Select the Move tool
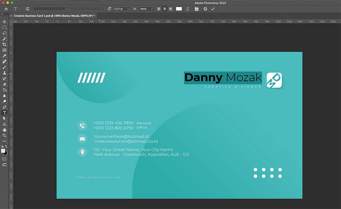Screen dimensions: 341x209 click(x=4, y=22)
